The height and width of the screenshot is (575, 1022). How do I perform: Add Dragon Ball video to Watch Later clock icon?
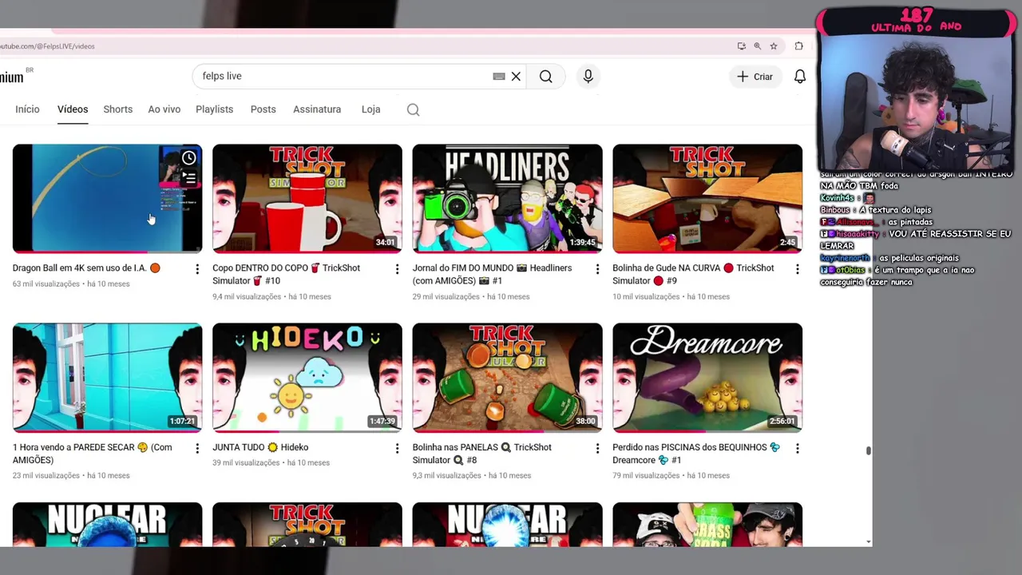click(x=188, y=158)
